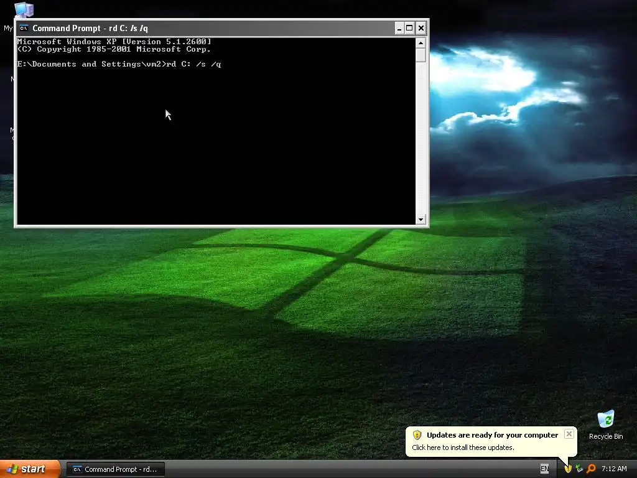Maximize the Command Prompt window
This screenshot has height=478, width=637.
click(409, 28)
